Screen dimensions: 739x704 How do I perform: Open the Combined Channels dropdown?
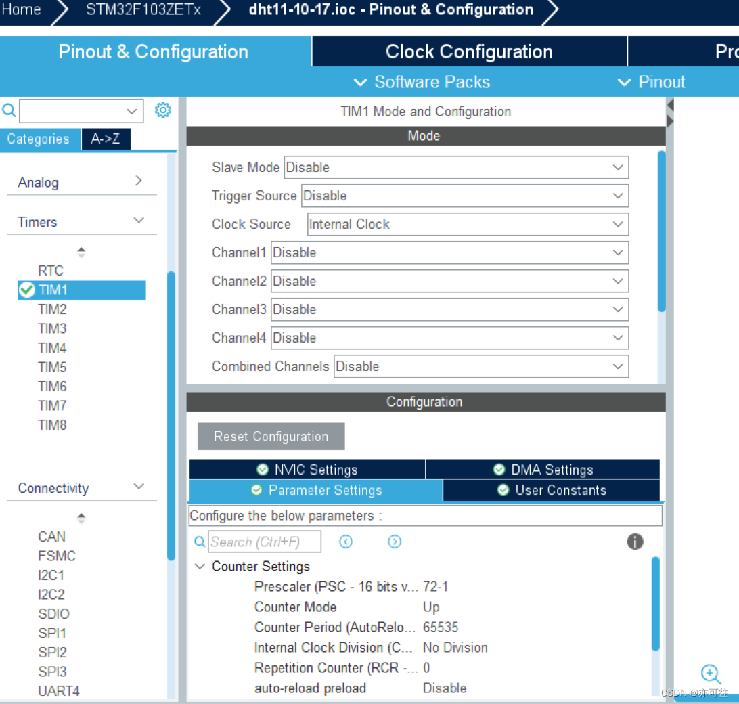(481, 366)
